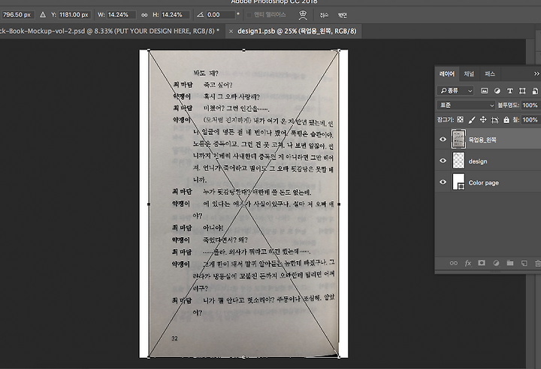
Task: Collapse the layers panel with double-arrow icon
Action: (x=536, y=73)
